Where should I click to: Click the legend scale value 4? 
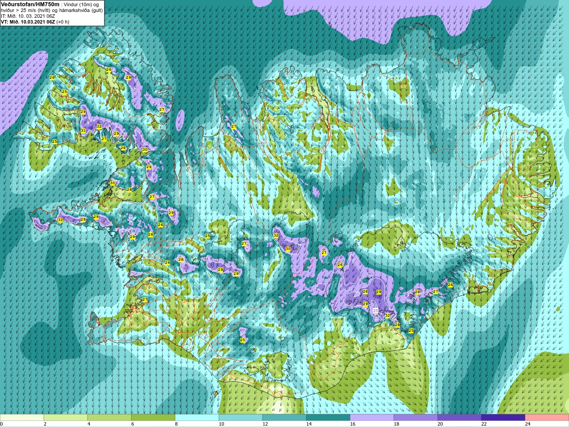coord(89,424)
